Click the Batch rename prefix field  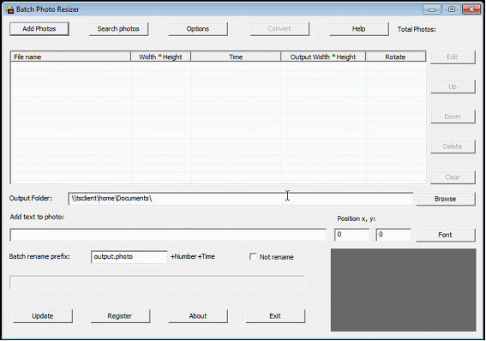pos(129,257)
